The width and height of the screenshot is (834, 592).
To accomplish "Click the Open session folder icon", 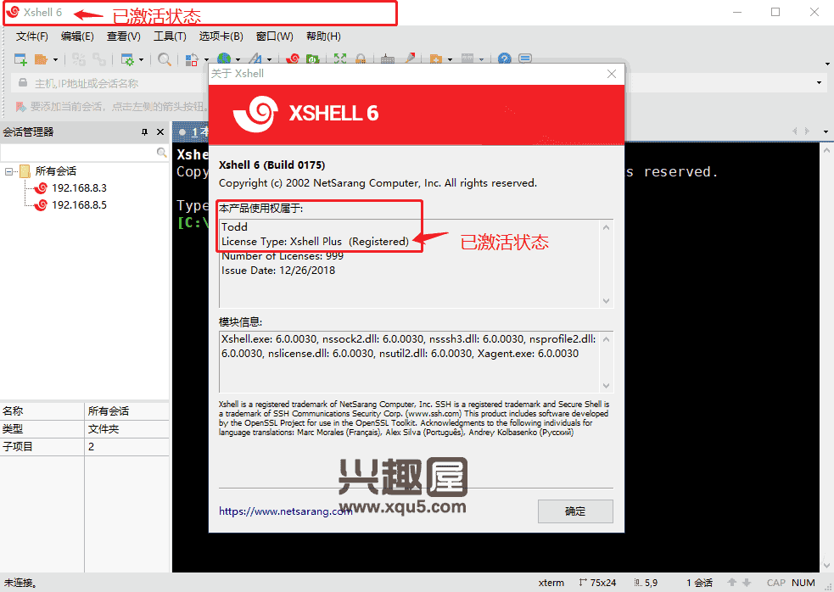I will tap(41, 59).
